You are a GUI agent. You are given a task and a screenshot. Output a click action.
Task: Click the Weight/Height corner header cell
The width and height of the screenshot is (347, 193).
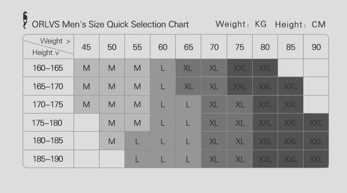[48, 47]
